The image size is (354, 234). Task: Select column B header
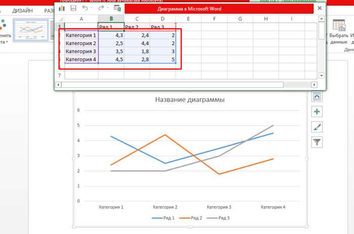tap(111, 19)
